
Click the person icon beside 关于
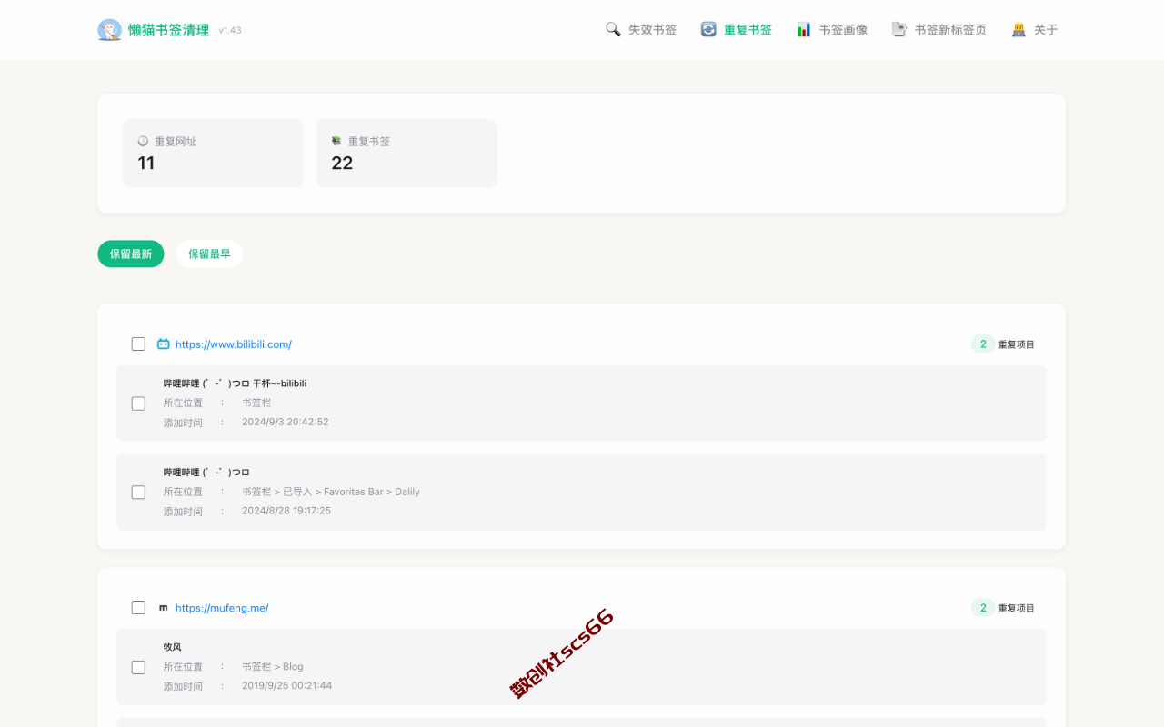[x=1018, y=29]
